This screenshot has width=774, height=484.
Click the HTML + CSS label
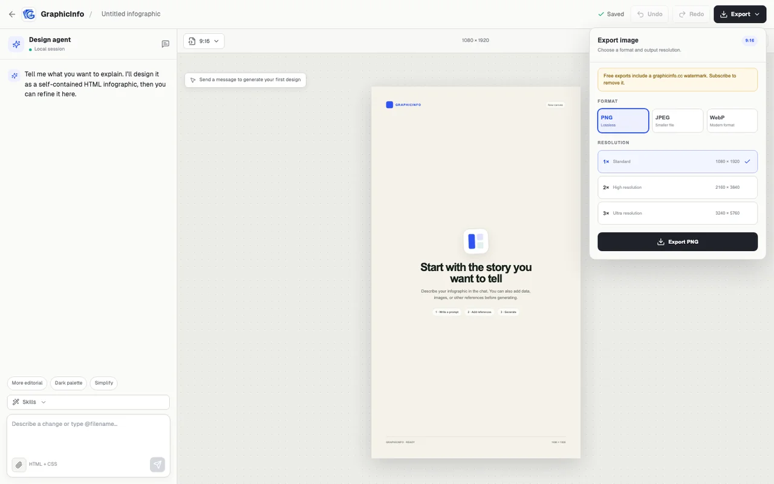pyautogui.click(x=43, y=465)
